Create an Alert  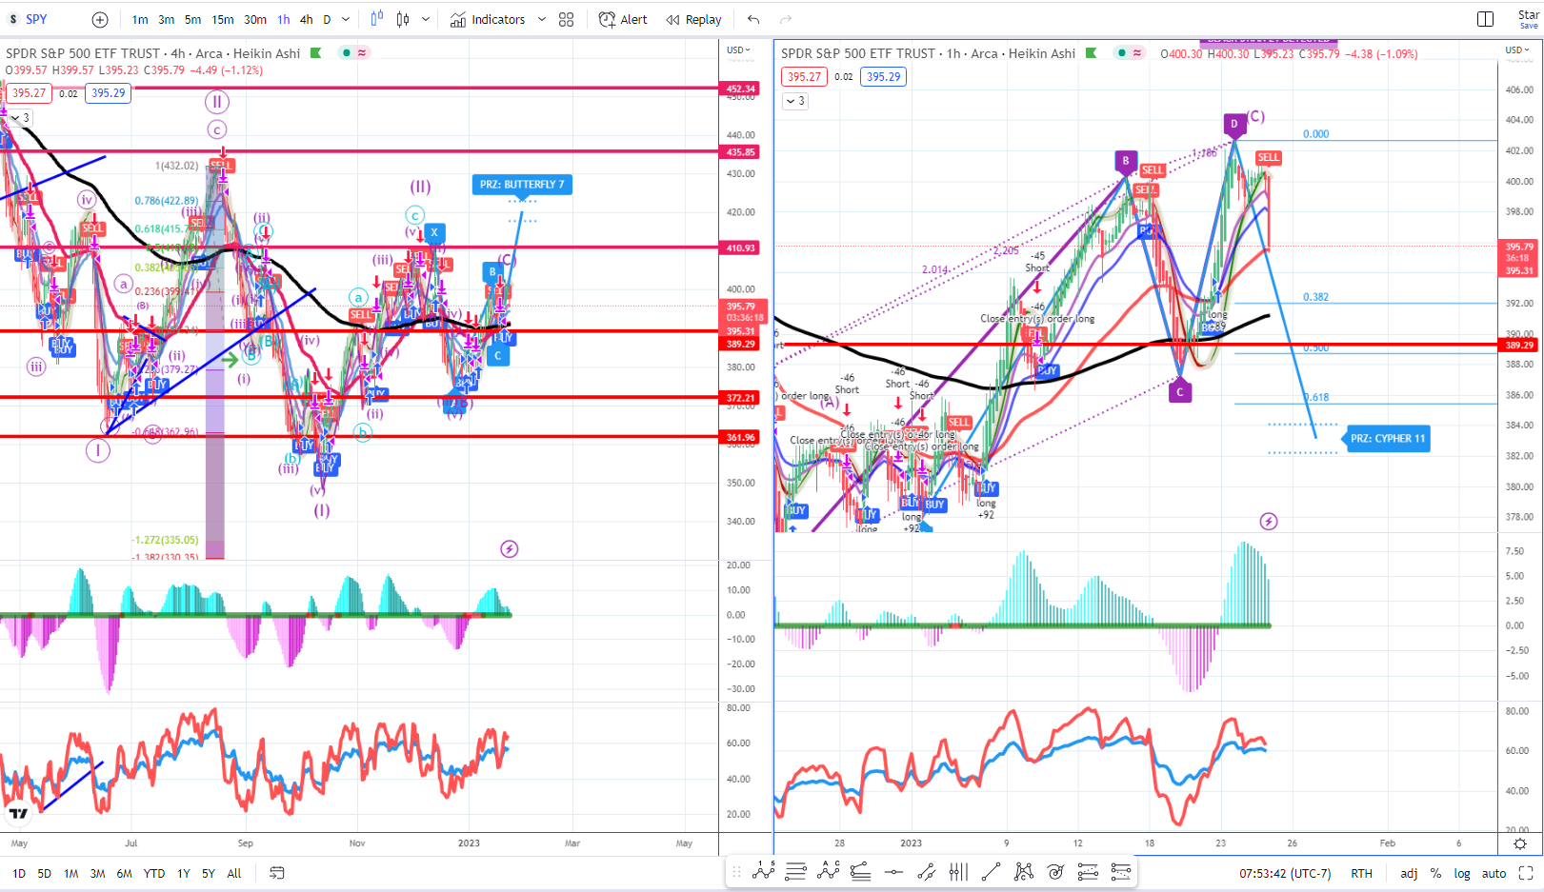623,19
